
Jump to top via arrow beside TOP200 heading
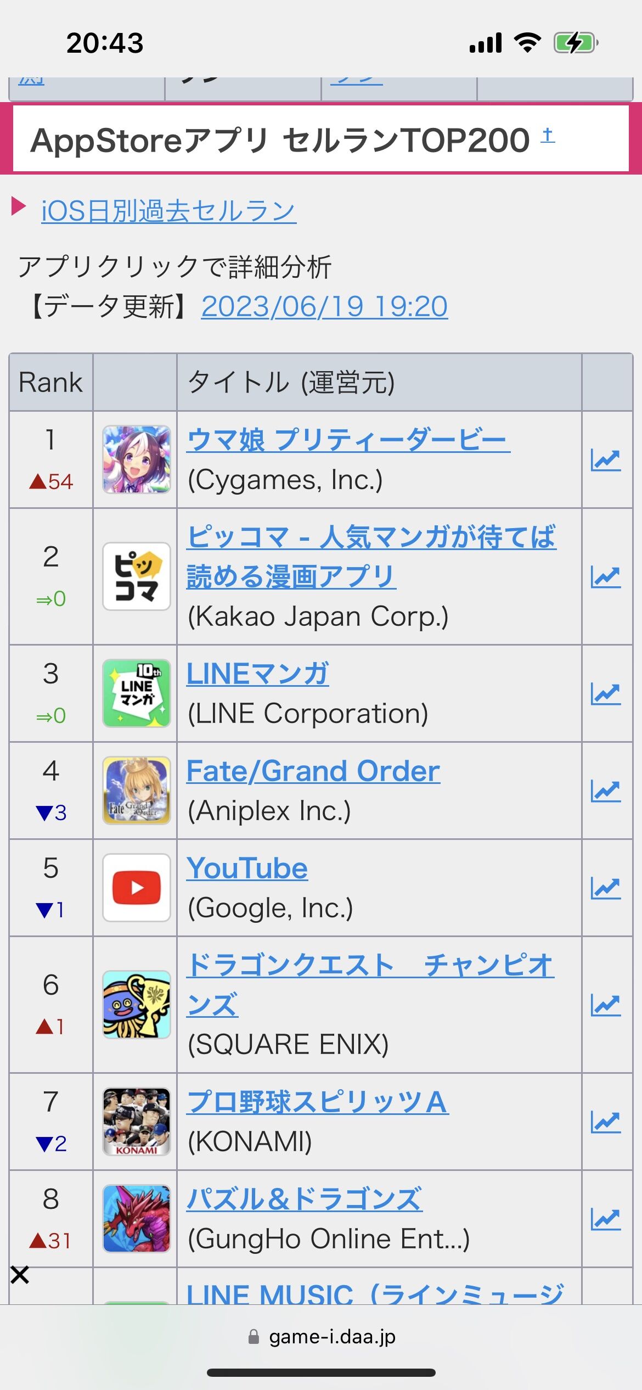pos(548,135)
